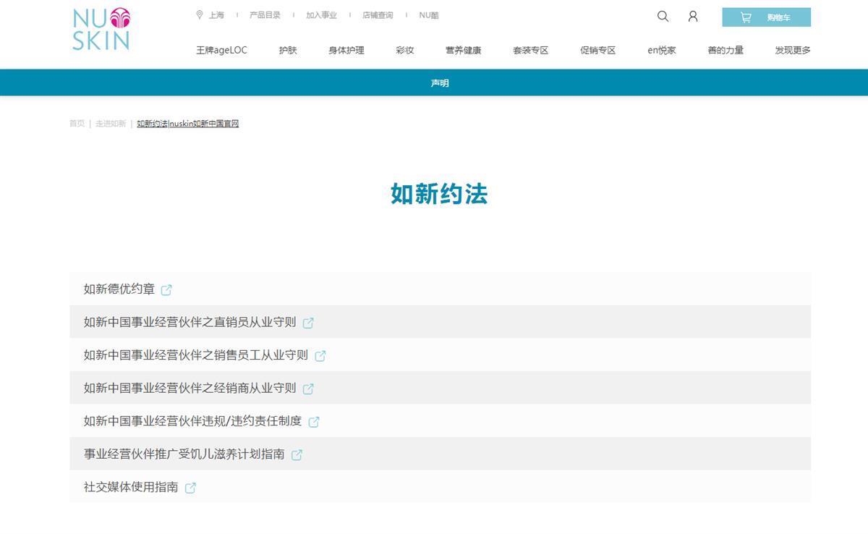Open 如新中国事业经营伙伴违规/违约责任制度 link

coord(193,421)
